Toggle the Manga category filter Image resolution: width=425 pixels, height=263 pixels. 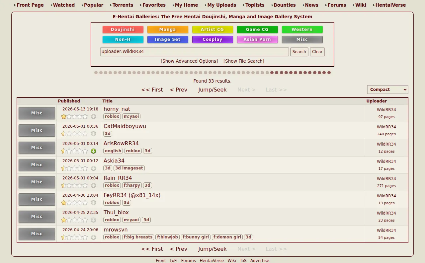tap(168, 30)
